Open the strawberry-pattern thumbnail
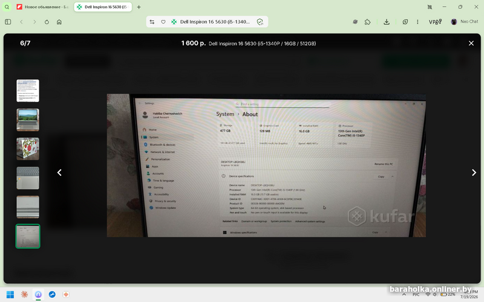 click(28, 149)
